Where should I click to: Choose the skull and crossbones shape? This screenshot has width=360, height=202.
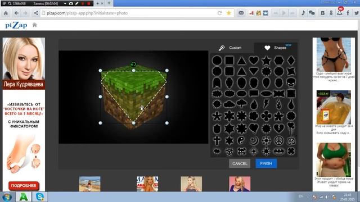click(241, 151)
